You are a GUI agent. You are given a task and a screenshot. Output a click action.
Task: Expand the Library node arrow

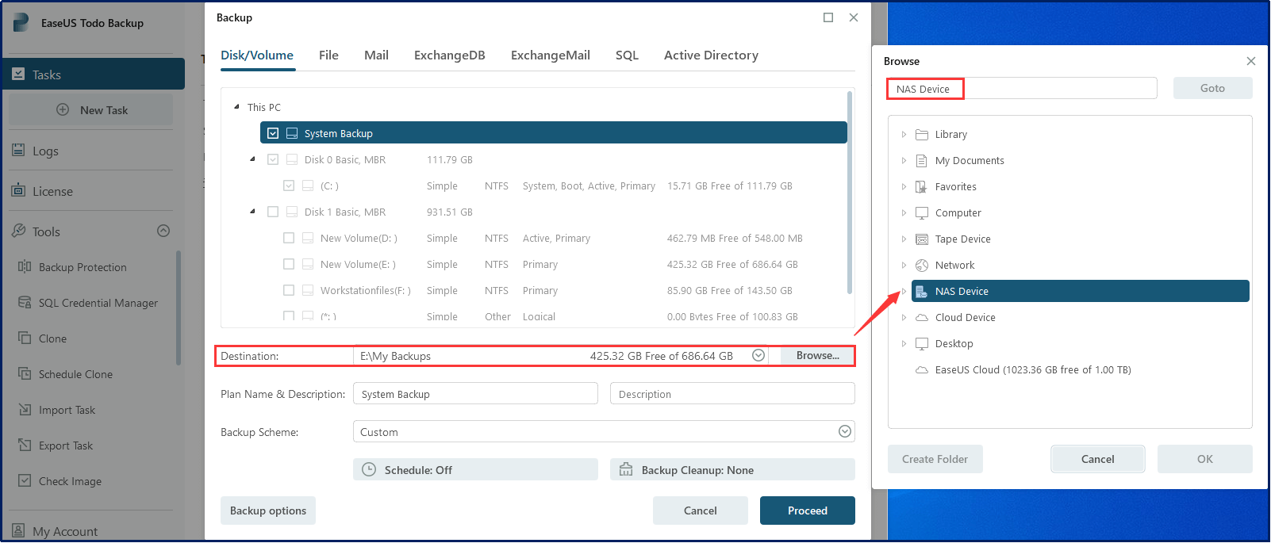(x=904, y=134)
